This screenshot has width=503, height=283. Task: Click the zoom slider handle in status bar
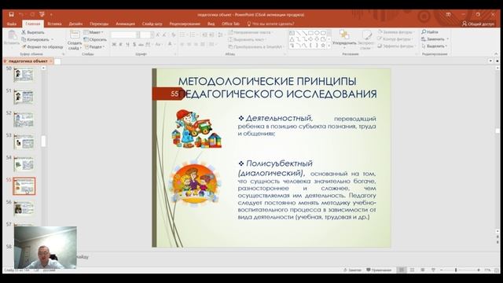pos(456,270)
